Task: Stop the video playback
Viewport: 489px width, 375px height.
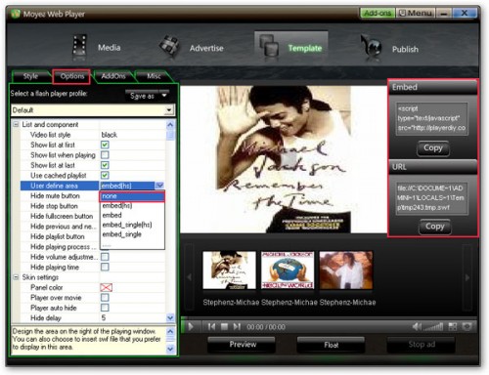Action: pos(224,326)
